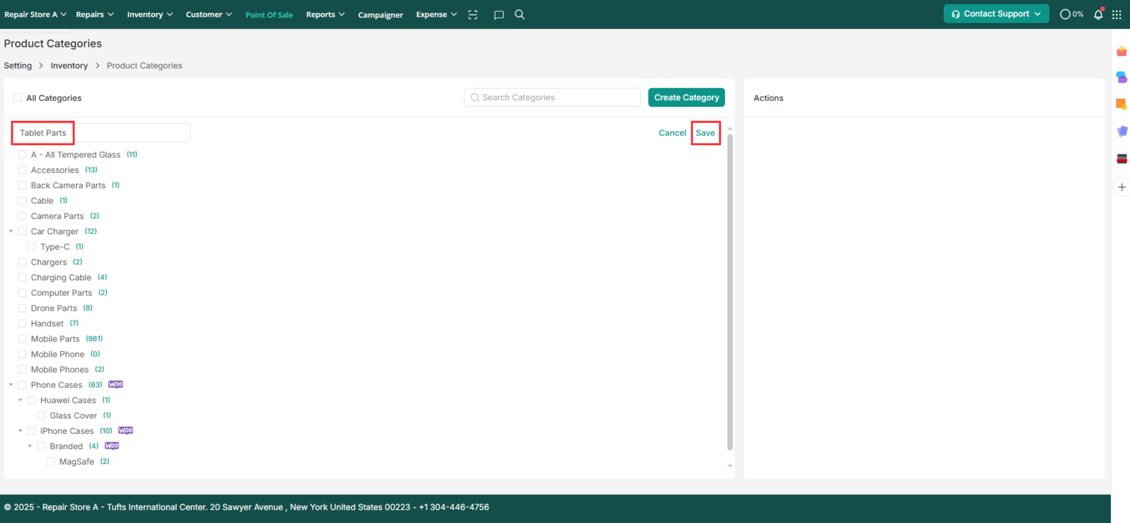
Task: Tick the Cable category checkbox
Action: point(22,200)
